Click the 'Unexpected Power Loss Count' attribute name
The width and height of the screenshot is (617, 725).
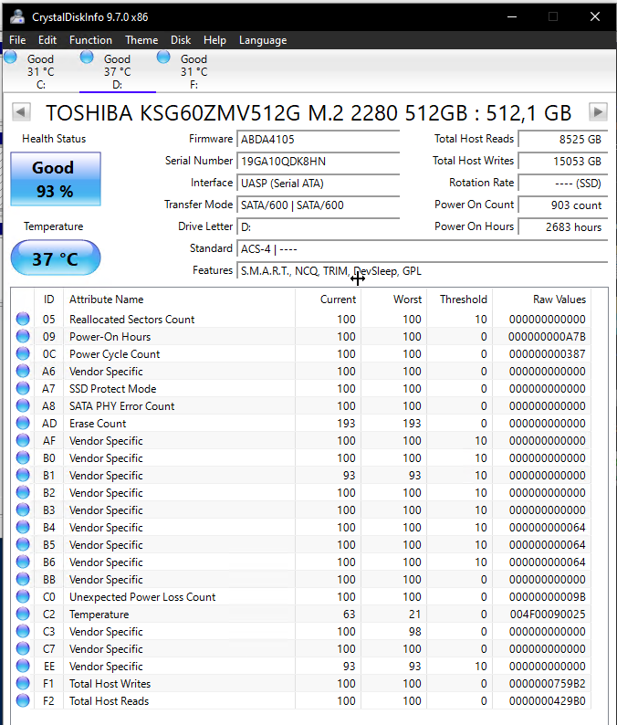142,597
